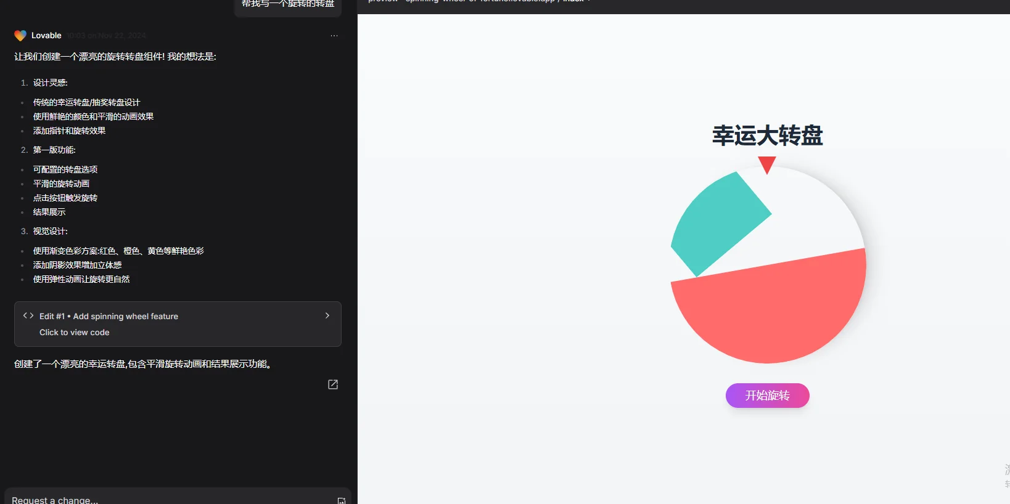Screen dimensions: 1010x504
Task: Click the '设计灵感:' list heading
Action: [51, 83]
